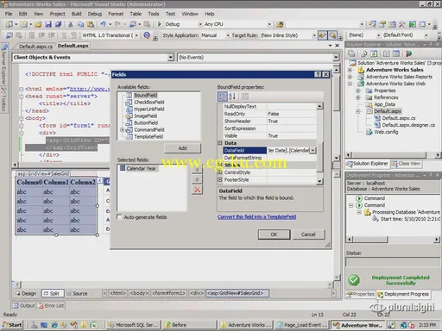This screenshot has height=331, width=442.
Task: Expand the CommandField tree node
Action: tap(122, 130)
